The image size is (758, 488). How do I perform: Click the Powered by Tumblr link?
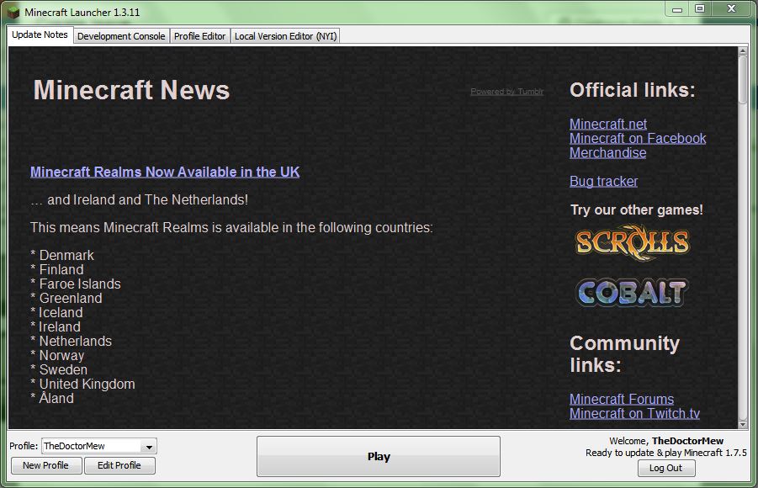point(506,92)
